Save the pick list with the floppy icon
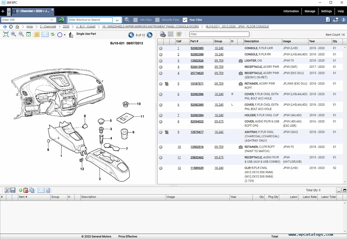 (13, 190)
